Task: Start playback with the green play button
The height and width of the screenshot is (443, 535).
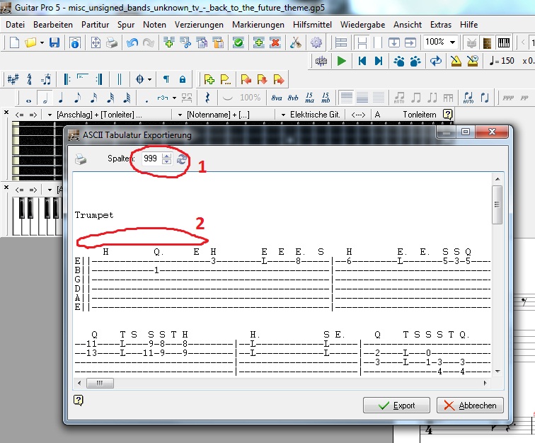Action: [341, 61]
